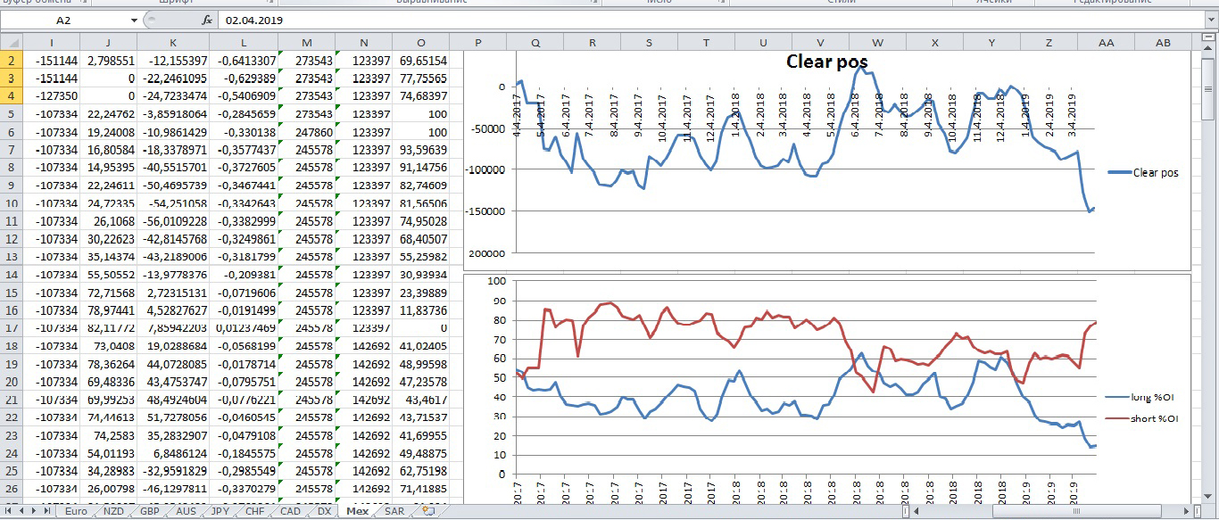Click the 80 axis label in lower chart
The height and width of the screenshot is (520, 1219).
(x=499, y=320)
